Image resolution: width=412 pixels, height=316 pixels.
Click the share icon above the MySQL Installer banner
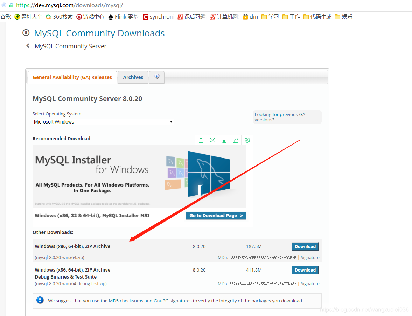point(236,140)
